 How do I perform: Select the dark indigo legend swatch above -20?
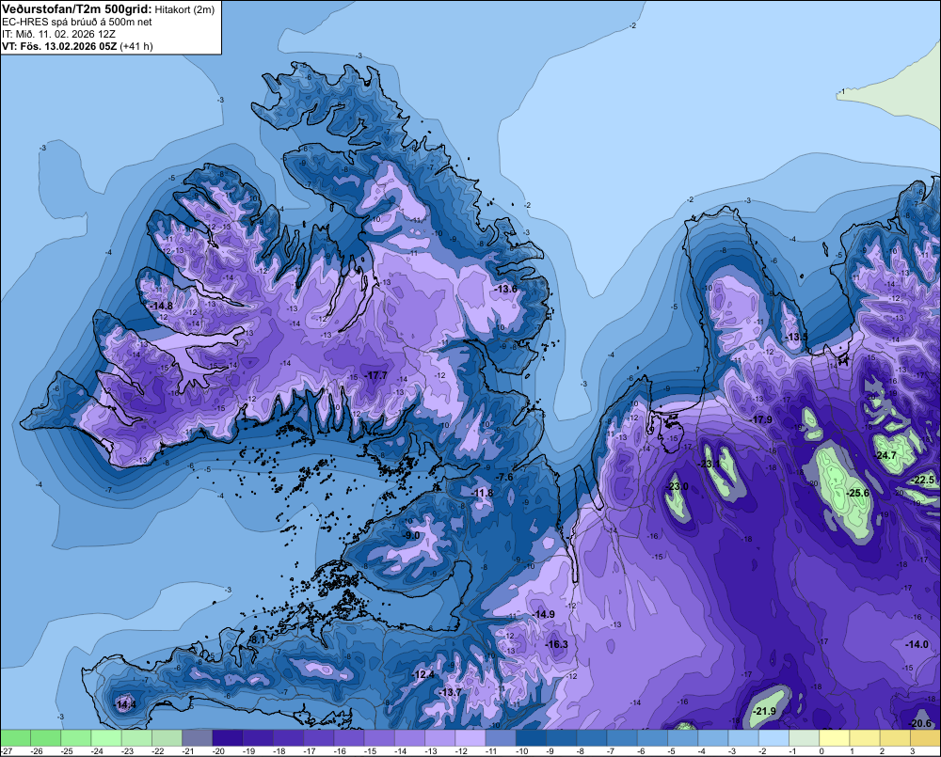(x=228, y=738)
